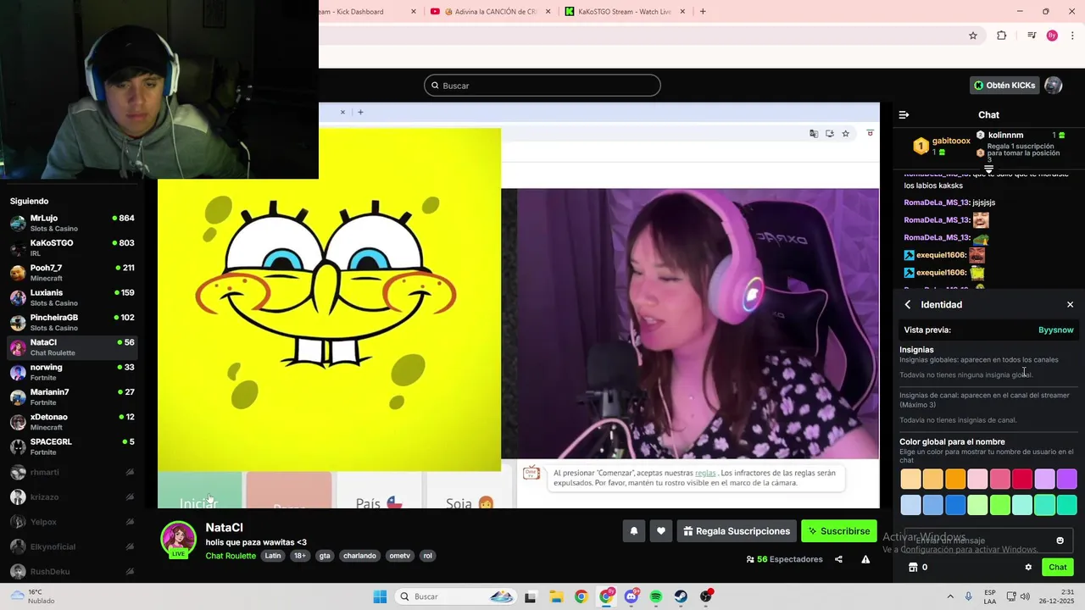This screenshot has width=1085, height=610.
Task: Follow NataCl with the heart icon
Action: (x=661, y=531)
